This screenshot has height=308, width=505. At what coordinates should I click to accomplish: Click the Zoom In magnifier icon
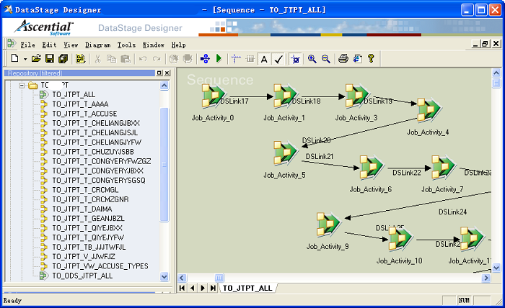click(x=312, y=58)
